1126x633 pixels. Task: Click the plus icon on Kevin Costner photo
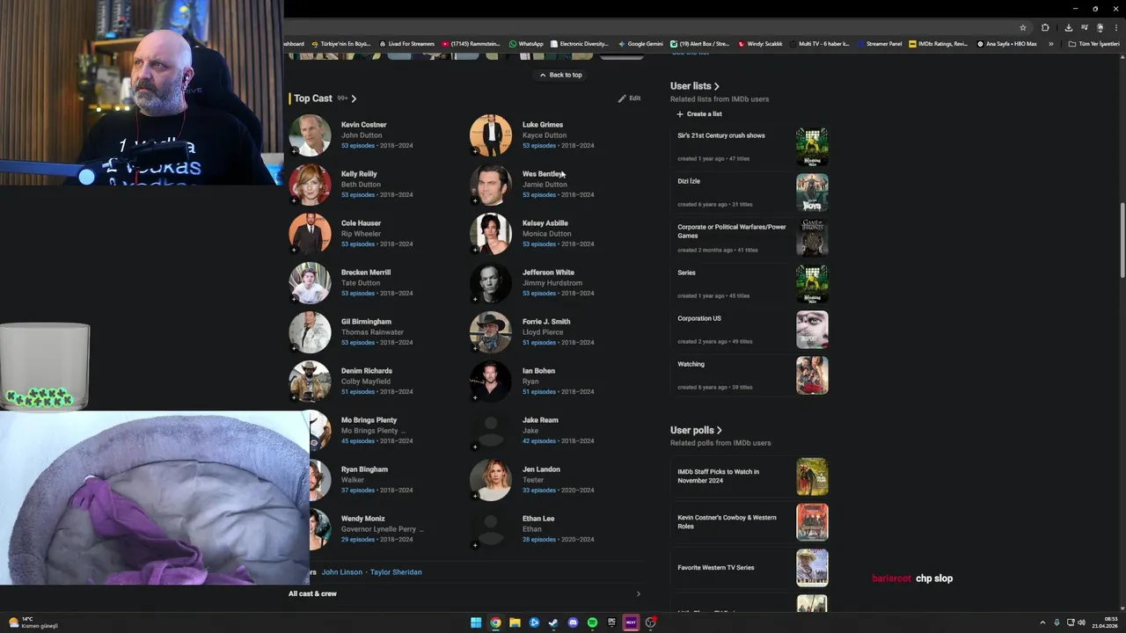[294, 151]
